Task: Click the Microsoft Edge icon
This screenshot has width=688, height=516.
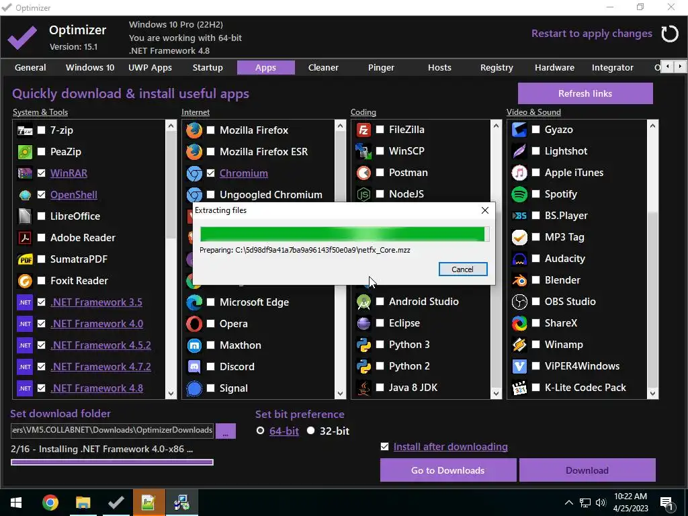Action: coord(194,302)
